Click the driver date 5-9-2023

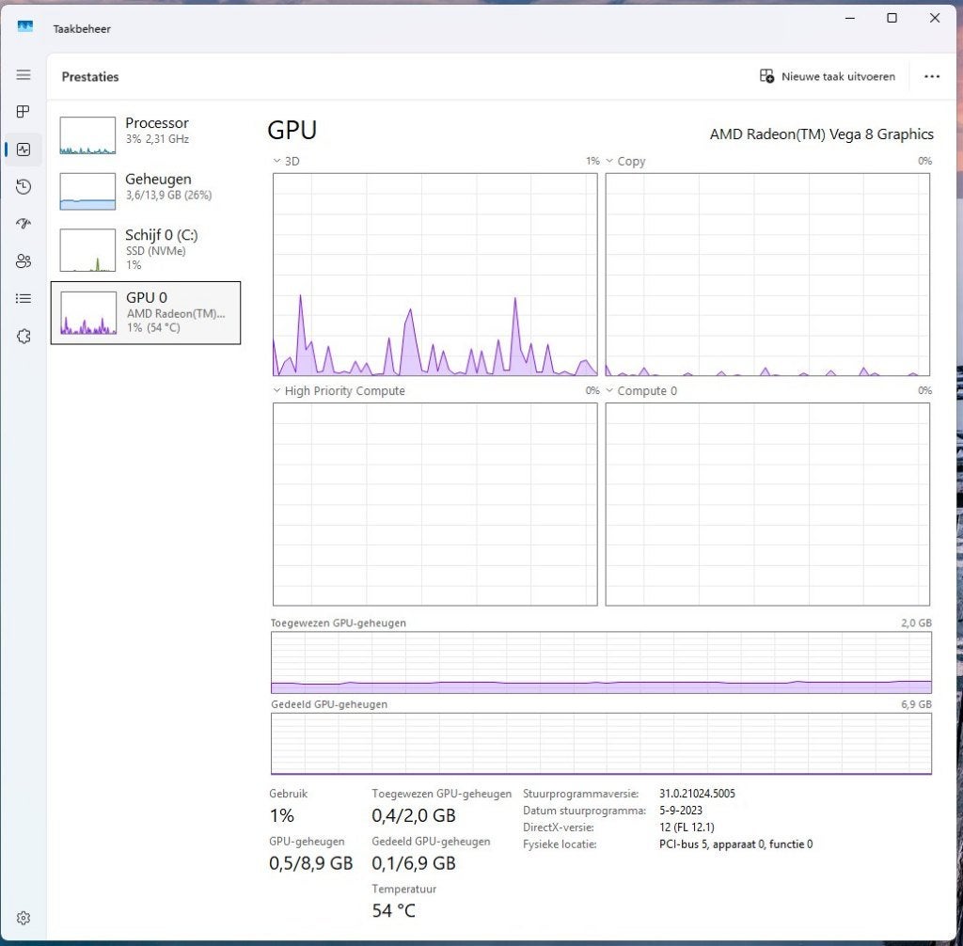(681, 811)
